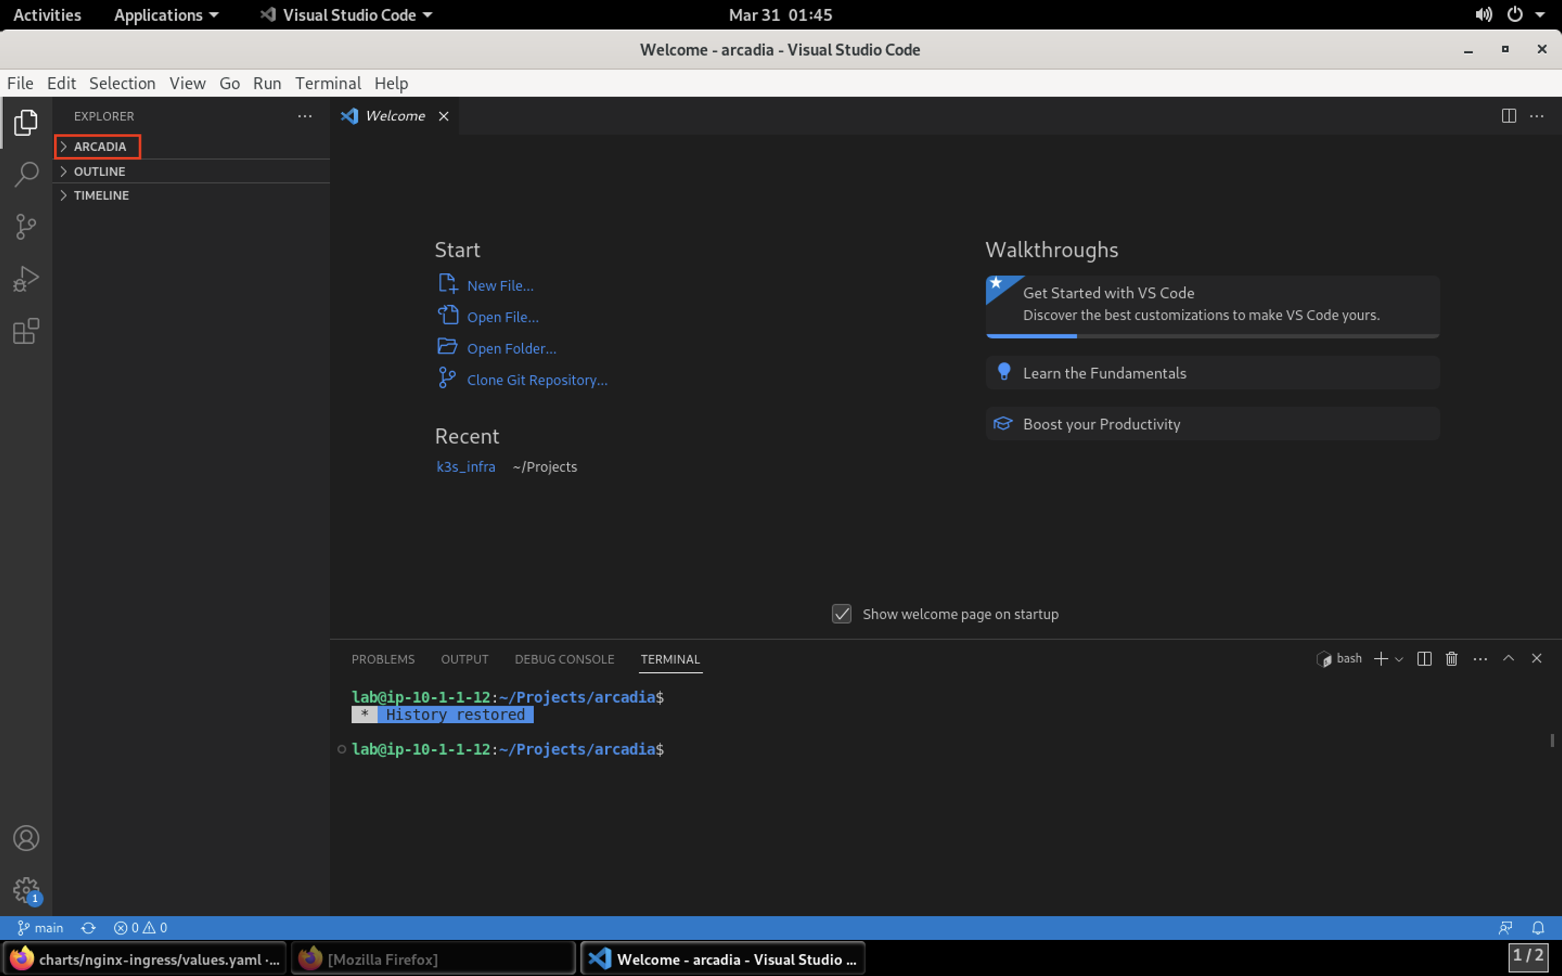Open Boost your Productivity walkthrough

coord(1212,423)
